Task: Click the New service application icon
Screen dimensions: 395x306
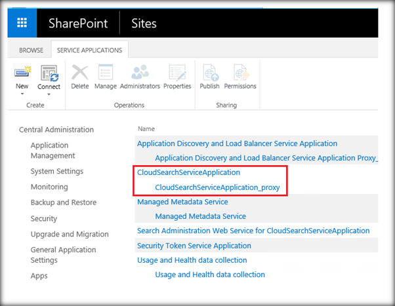Action: point(22,73)
